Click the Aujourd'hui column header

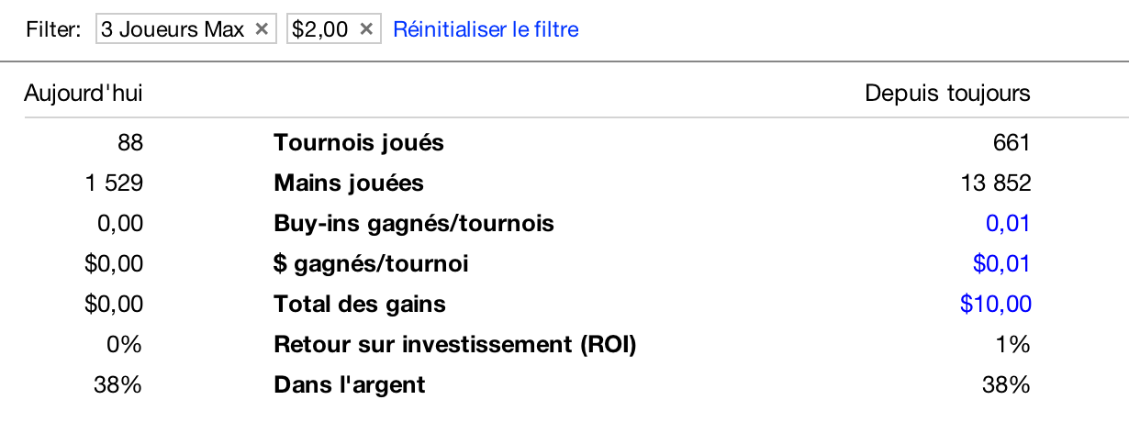click(84, 94)
